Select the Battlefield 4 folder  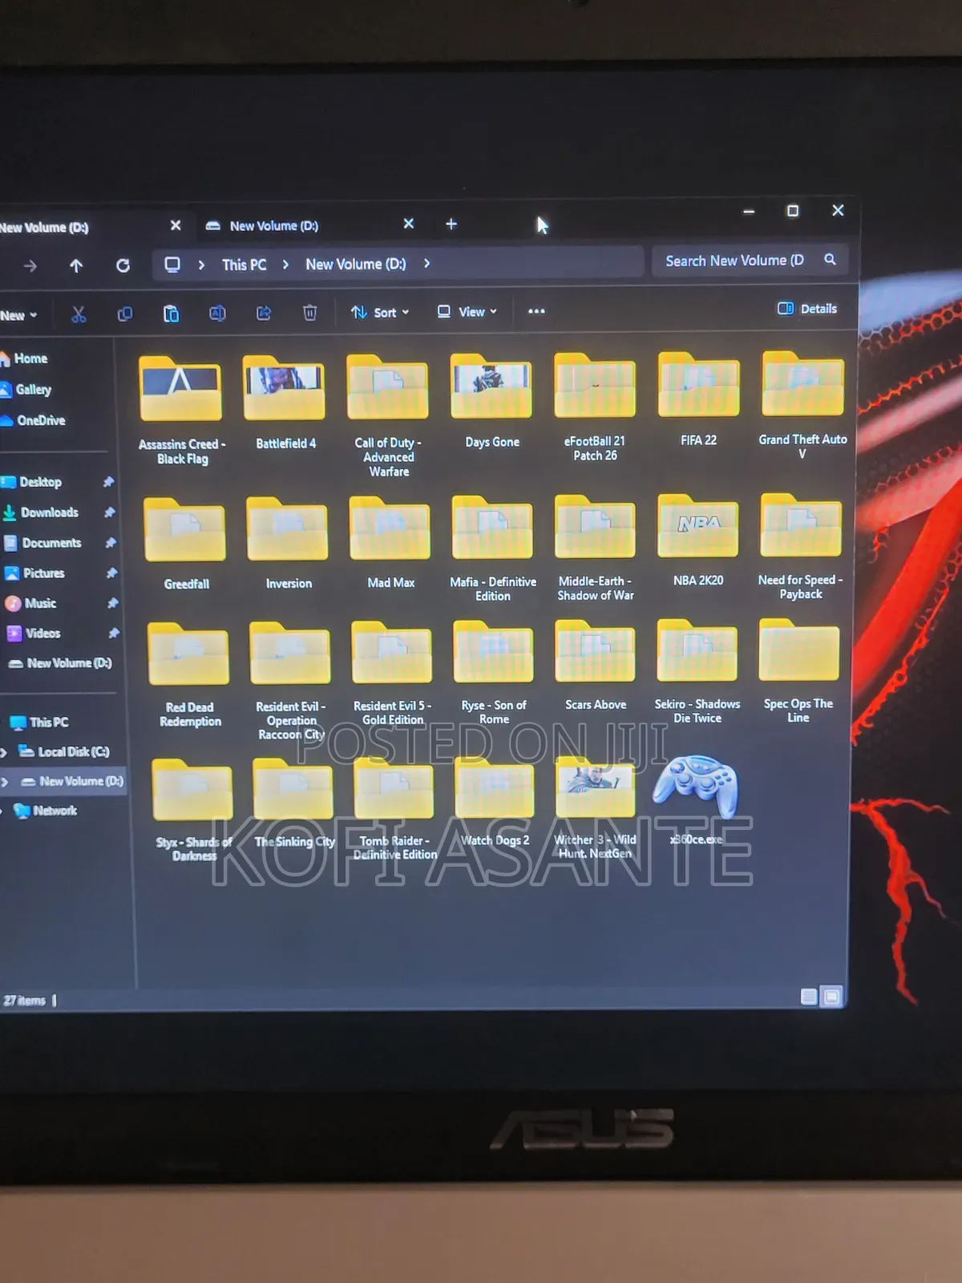point(285,403)
